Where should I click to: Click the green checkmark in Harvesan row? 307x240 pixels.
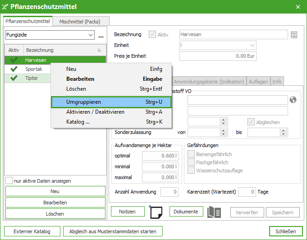pyautogui.click(x=14, y=60)
